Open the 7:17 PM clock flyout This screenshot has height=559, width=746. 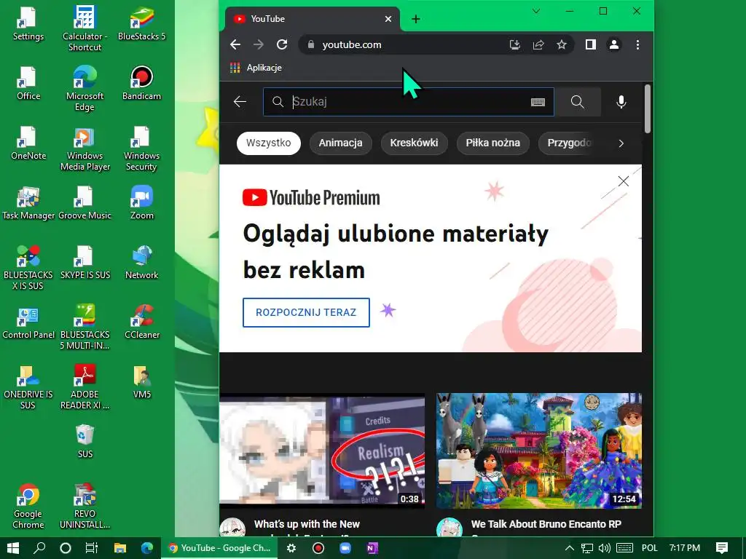685,548
